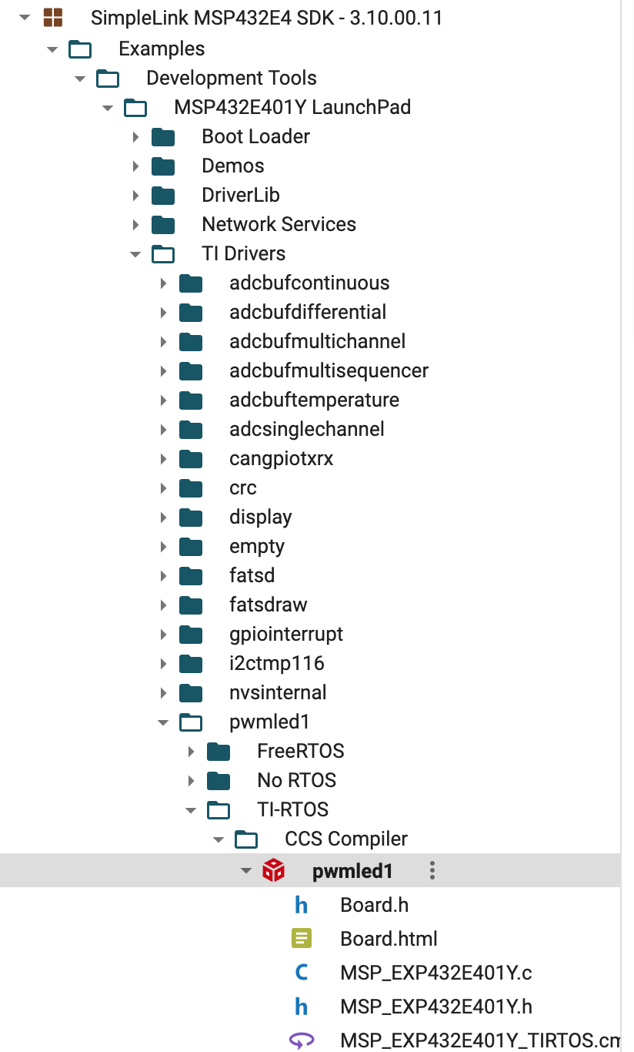
Task: Click the Boot Loader folder icon
Action: click(163, 137)
